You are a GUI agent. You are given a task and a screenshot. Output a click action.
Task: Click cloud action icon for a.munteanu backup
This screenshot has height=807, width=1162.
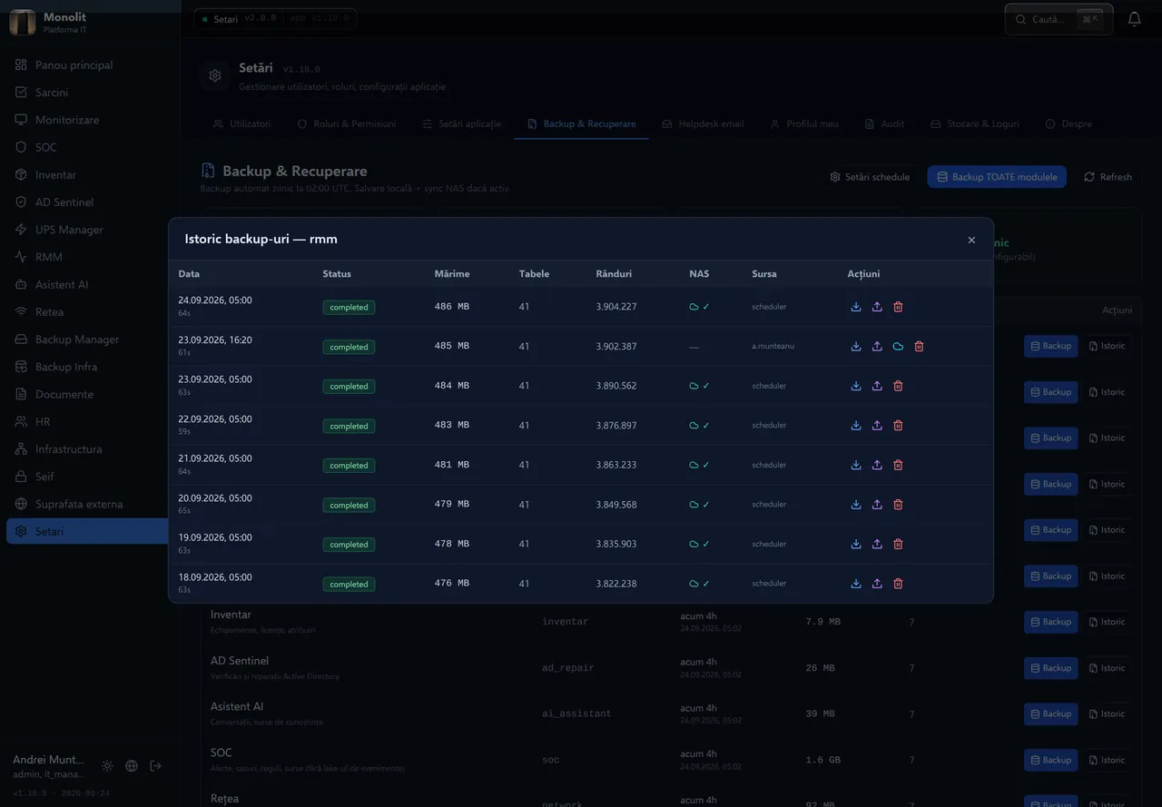pos(898,346)
